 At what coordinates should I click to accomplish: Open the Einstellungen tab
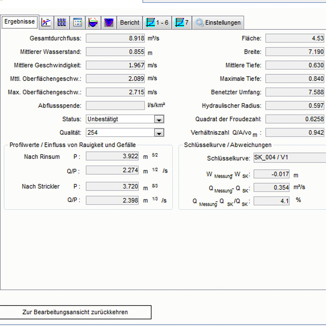point(218,22)
